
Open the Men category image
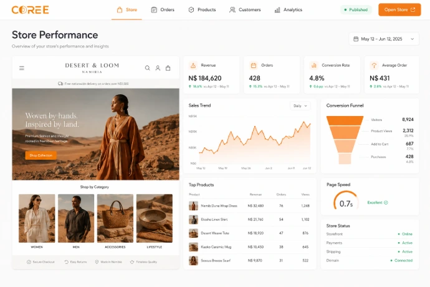point(76,218)
